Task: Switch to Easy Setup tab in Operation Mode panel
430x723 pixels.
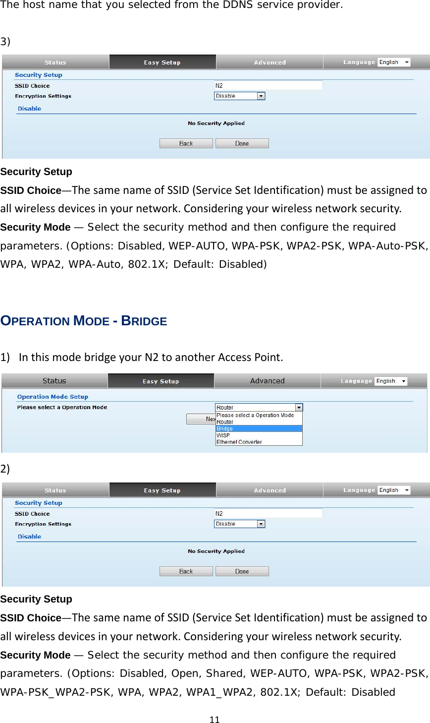Action: click(161, 381)
